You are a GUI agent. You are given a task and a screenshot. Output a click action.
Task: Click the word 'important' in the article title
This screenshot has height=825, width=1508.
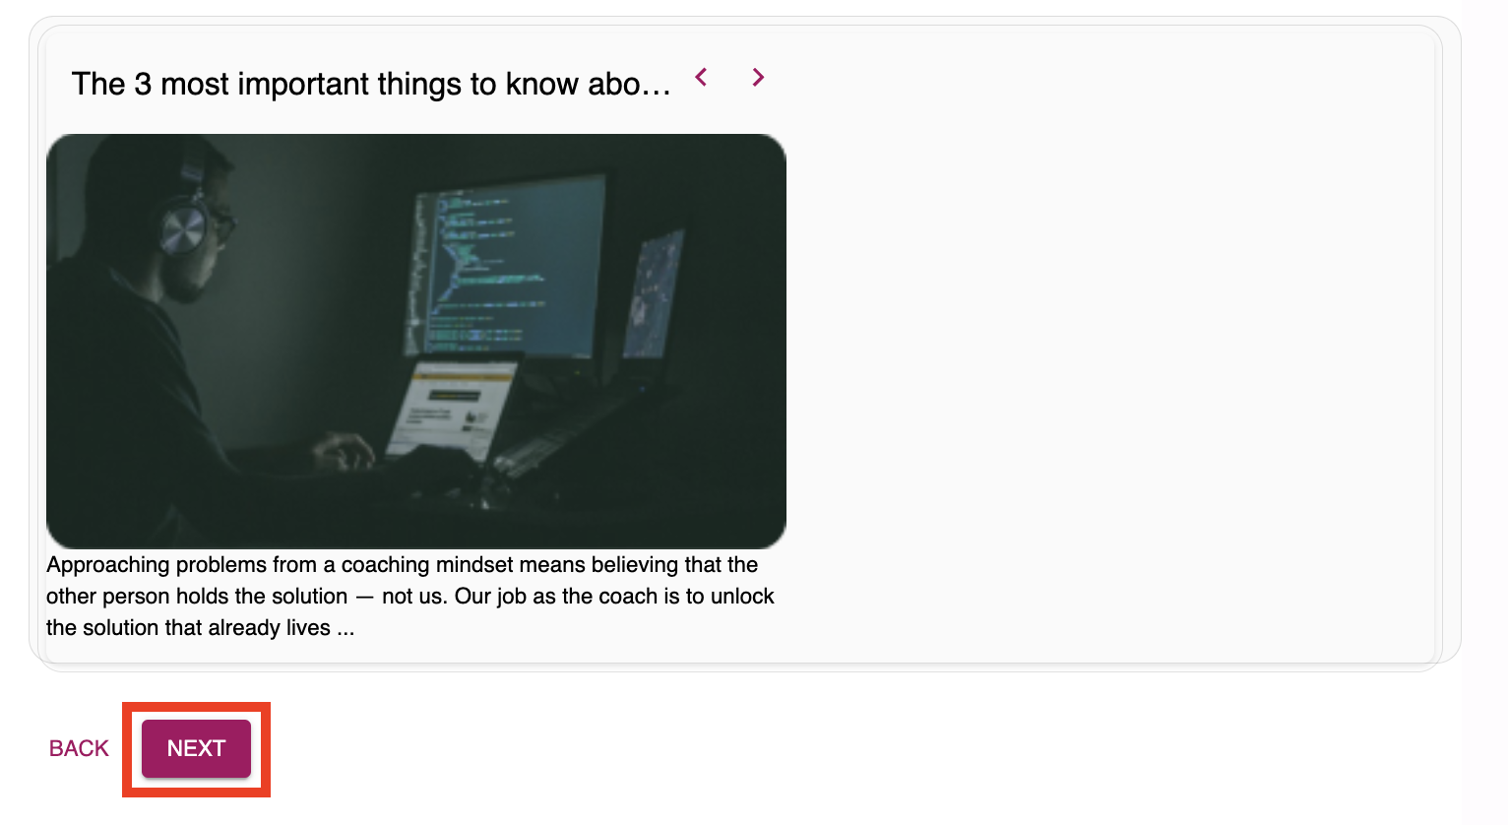[x=301, y=85]
